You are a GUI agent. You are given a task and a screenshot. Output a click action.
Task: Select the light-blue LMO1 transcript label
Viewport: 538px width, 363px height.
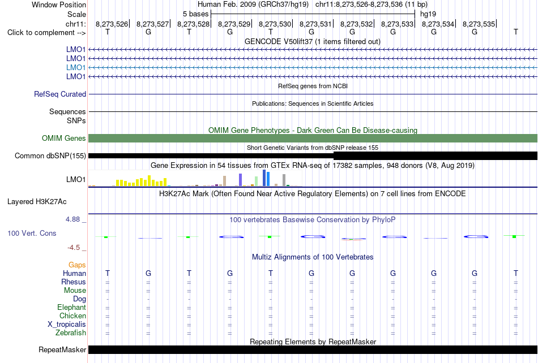coord(76,67)
